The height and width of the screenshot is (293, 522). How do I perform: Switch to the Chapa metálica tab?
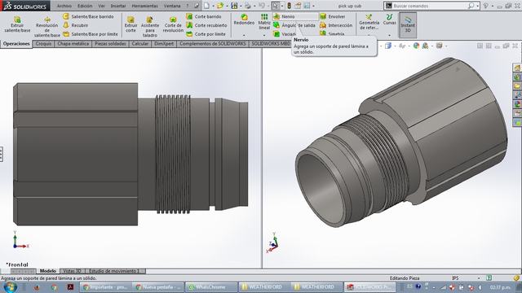73,43
